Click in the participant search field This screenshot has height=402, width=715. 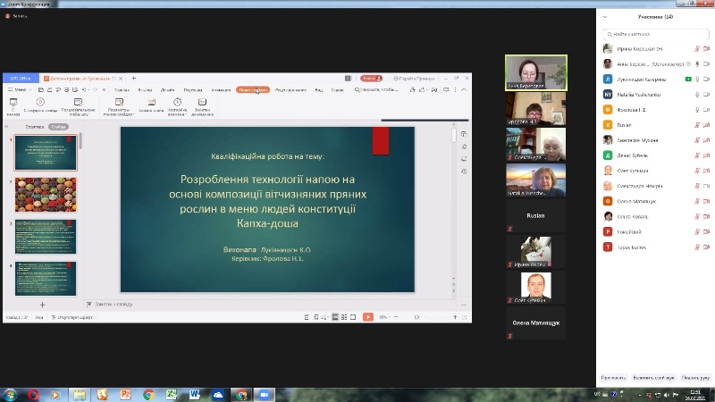click(x=655, y=33)
